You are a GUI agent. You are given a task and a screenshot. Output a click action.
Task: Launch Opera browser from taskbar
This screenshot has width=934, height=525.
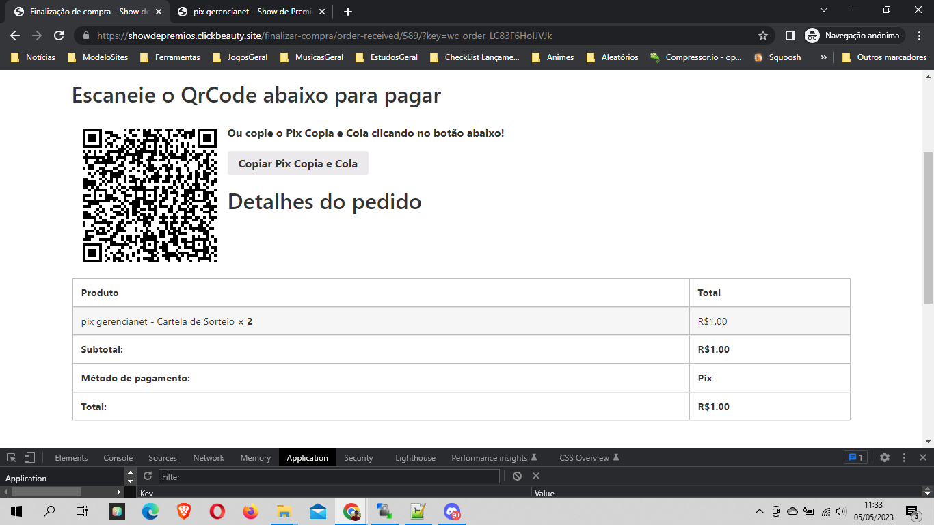217,511
